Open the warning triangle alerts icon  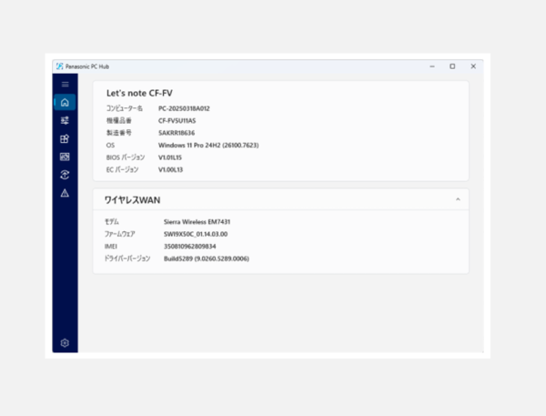pyautogui.click(x=65, y=193)
